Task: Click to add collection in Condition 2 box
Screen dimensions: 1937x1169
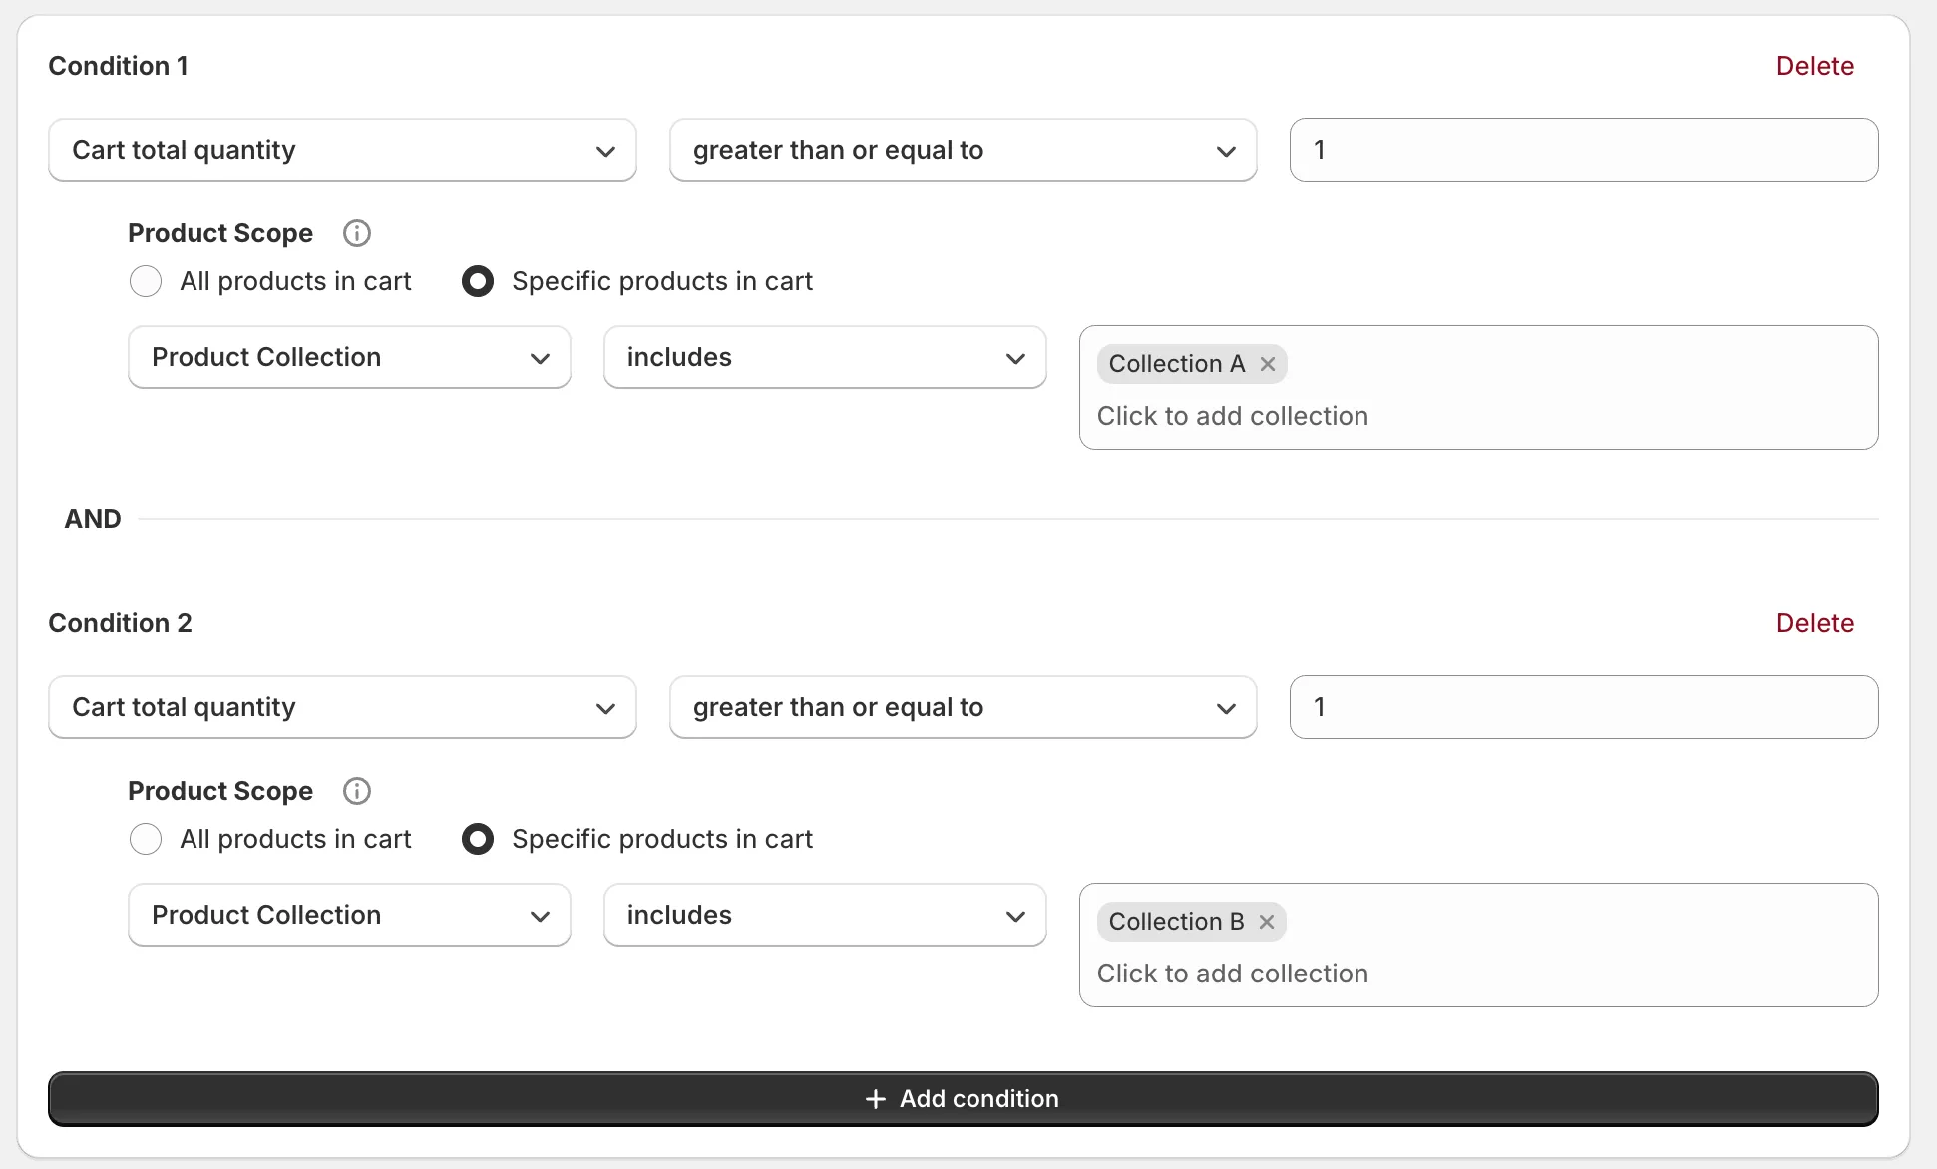Action: click(x=1233, y=974)
